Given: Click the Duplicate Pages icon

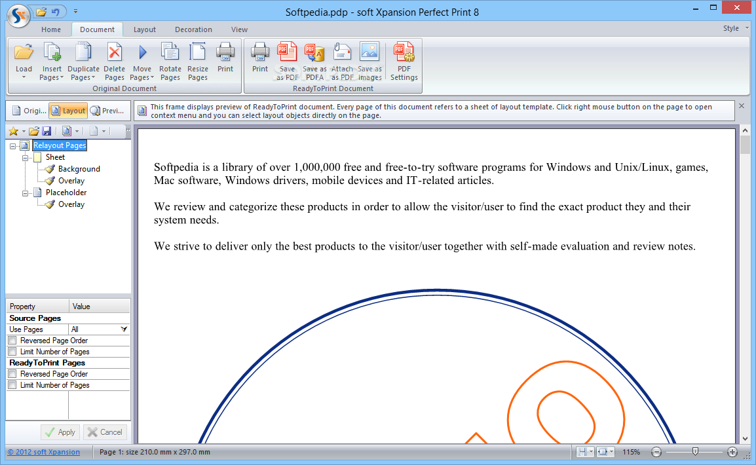Looking at the screenshot, I should [83, 52].
